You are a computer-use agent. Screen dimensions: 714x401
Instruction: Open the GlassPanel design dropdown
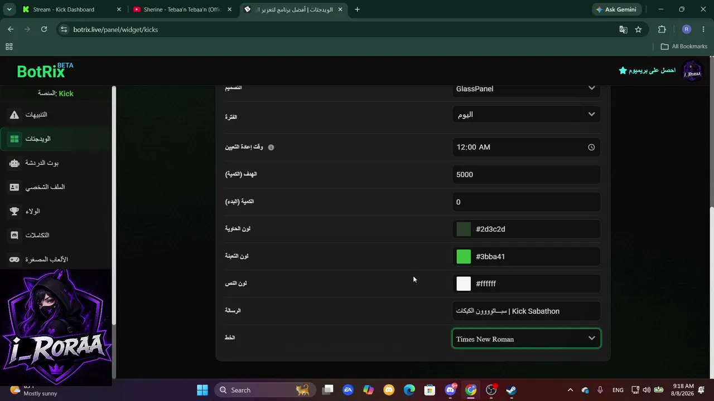click(x=526, y=89)
